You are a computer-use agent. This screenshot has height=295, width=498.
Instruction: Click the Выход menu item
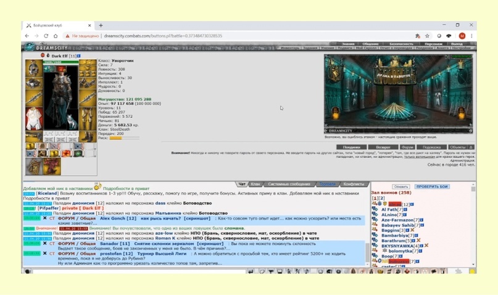click(x=457, y=44)
